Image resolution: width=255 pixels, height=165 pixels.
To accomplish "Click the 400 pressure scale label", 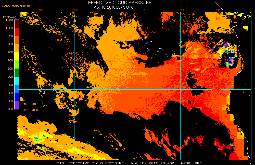I will [x=10, y=85].
